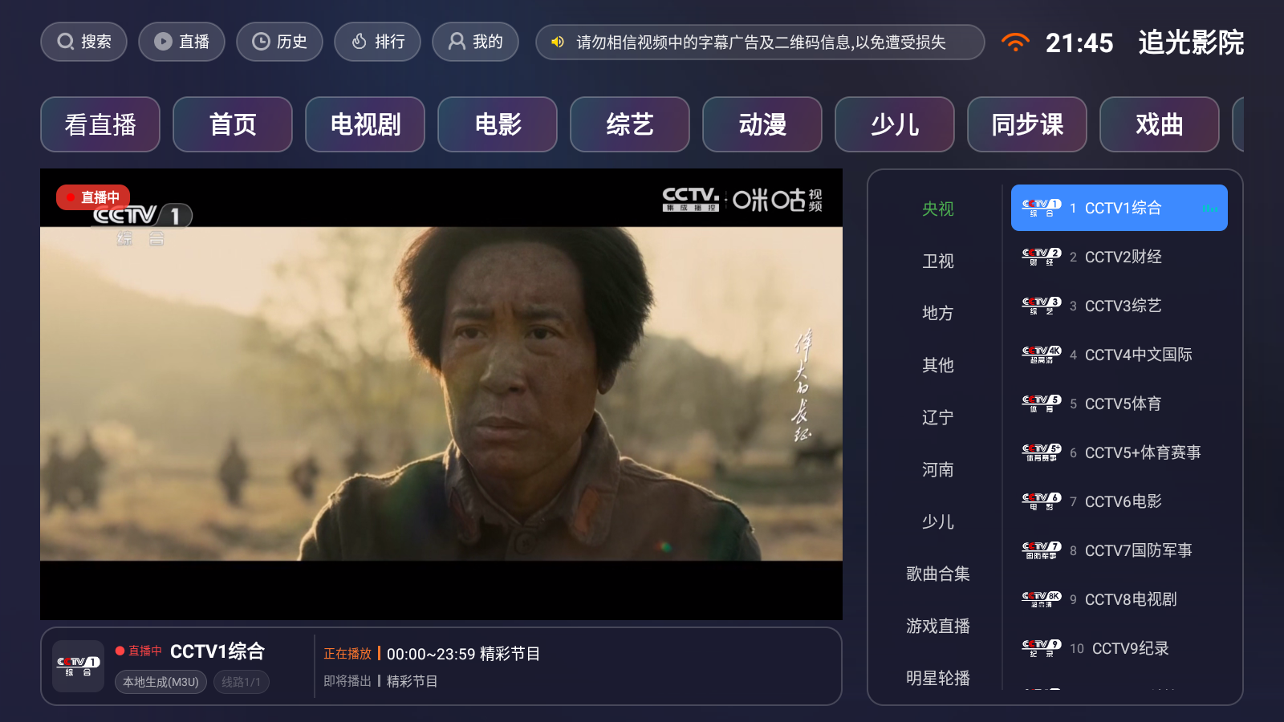Viewport: 1284px width, 722px height.
Task: Select 歌曲合集 channel group
Action: [937, 574]
